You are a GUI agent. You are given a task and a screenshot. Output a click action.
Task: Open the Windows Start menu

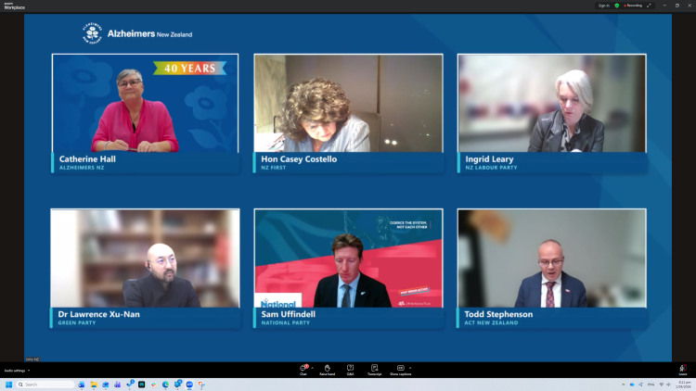tap(8, 385)
